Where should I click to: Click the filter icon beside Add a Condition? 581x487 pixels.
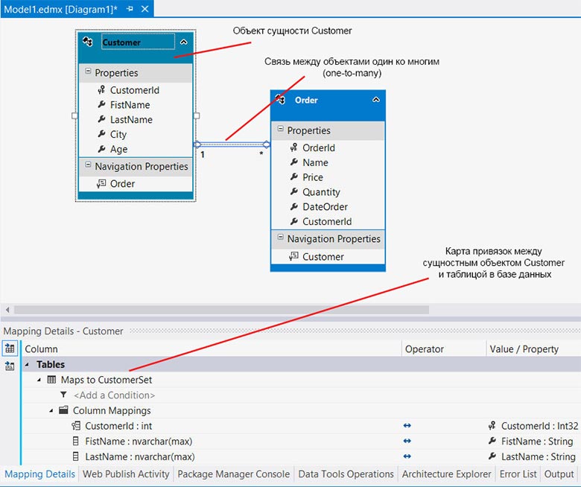(64, 395)
